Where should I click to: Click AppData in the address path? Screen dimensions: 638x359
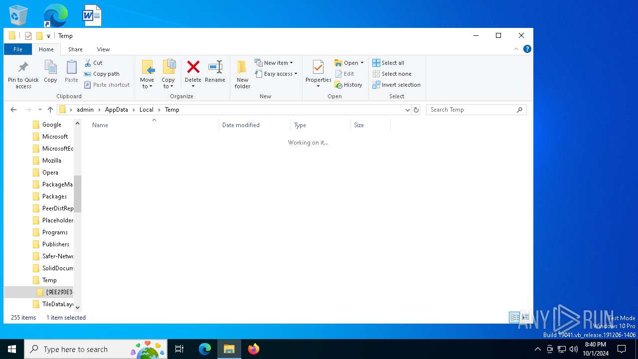pyautogui.click(x=117, y=110)
